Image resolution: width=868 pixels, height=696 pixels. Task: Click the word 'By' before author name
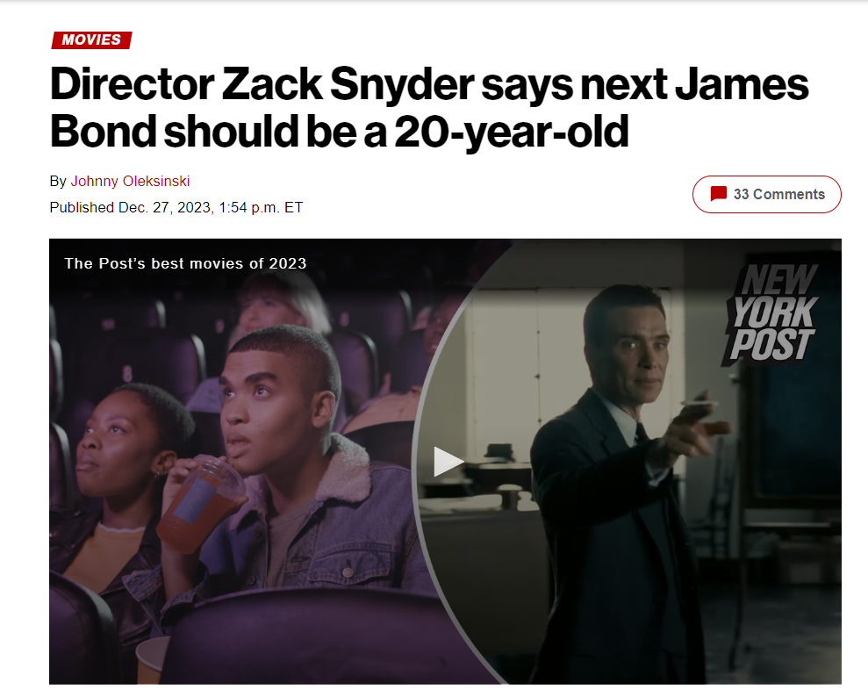click(58, 181)
